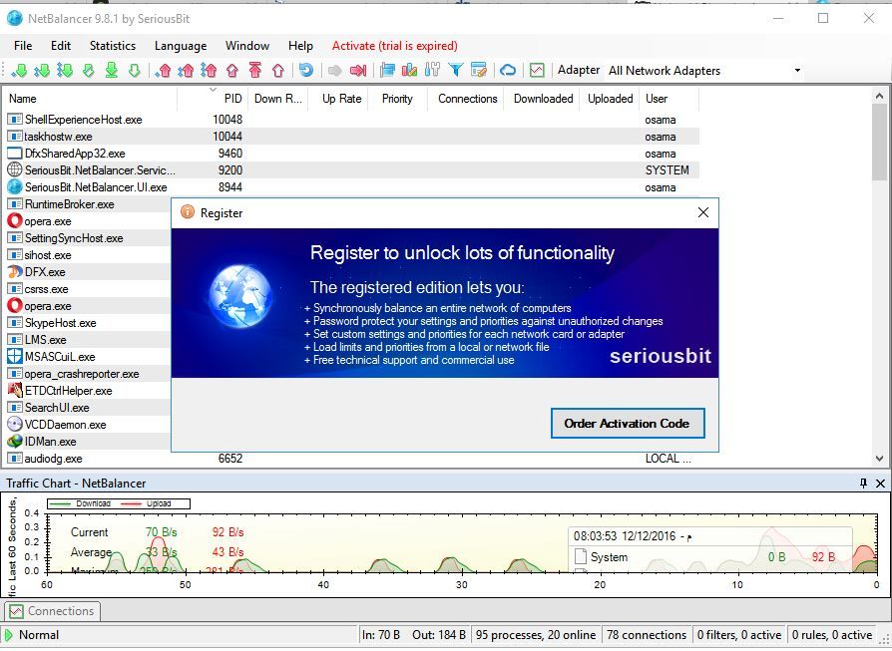892x651 pixels.
Task: Click the red single-dot low upload priority arrow
Action: click(x=164, y=71)
